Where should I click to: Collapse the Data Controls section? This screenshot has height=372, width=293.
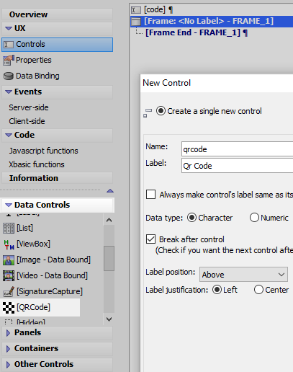(x=57, y=205)
